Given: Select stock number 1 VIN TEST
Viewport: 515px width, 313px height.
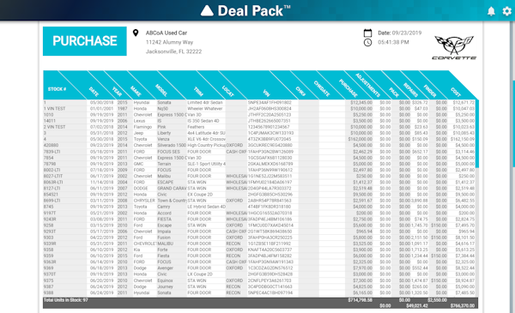Looking at the screenshot, I should coord(55,109).
